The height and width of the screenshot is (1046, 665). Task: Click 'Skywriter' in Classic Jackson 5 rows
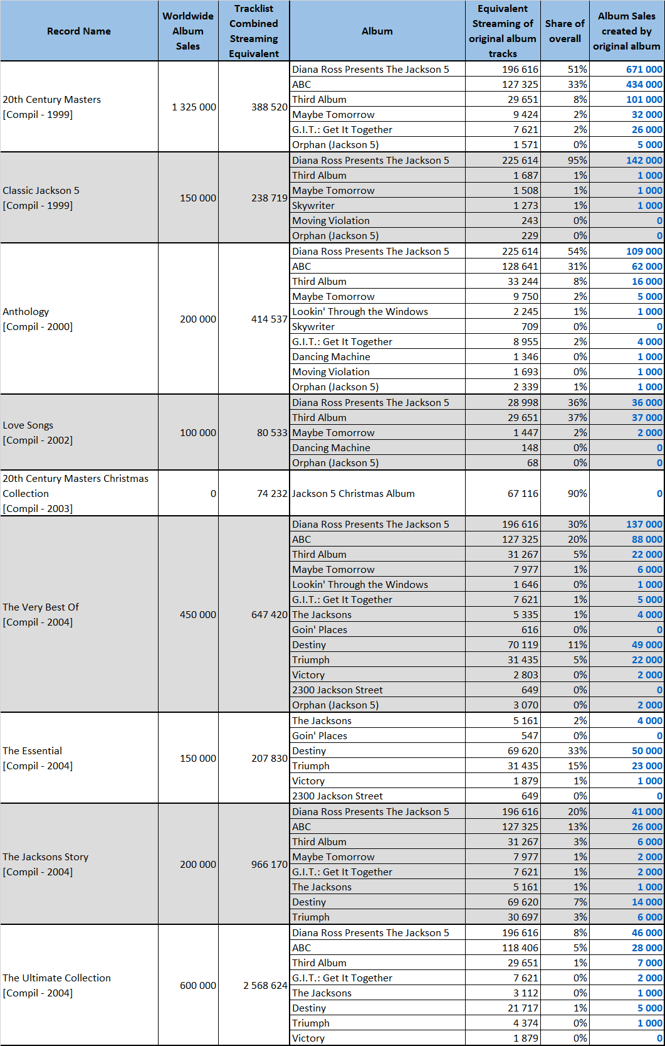pos(313,206)
